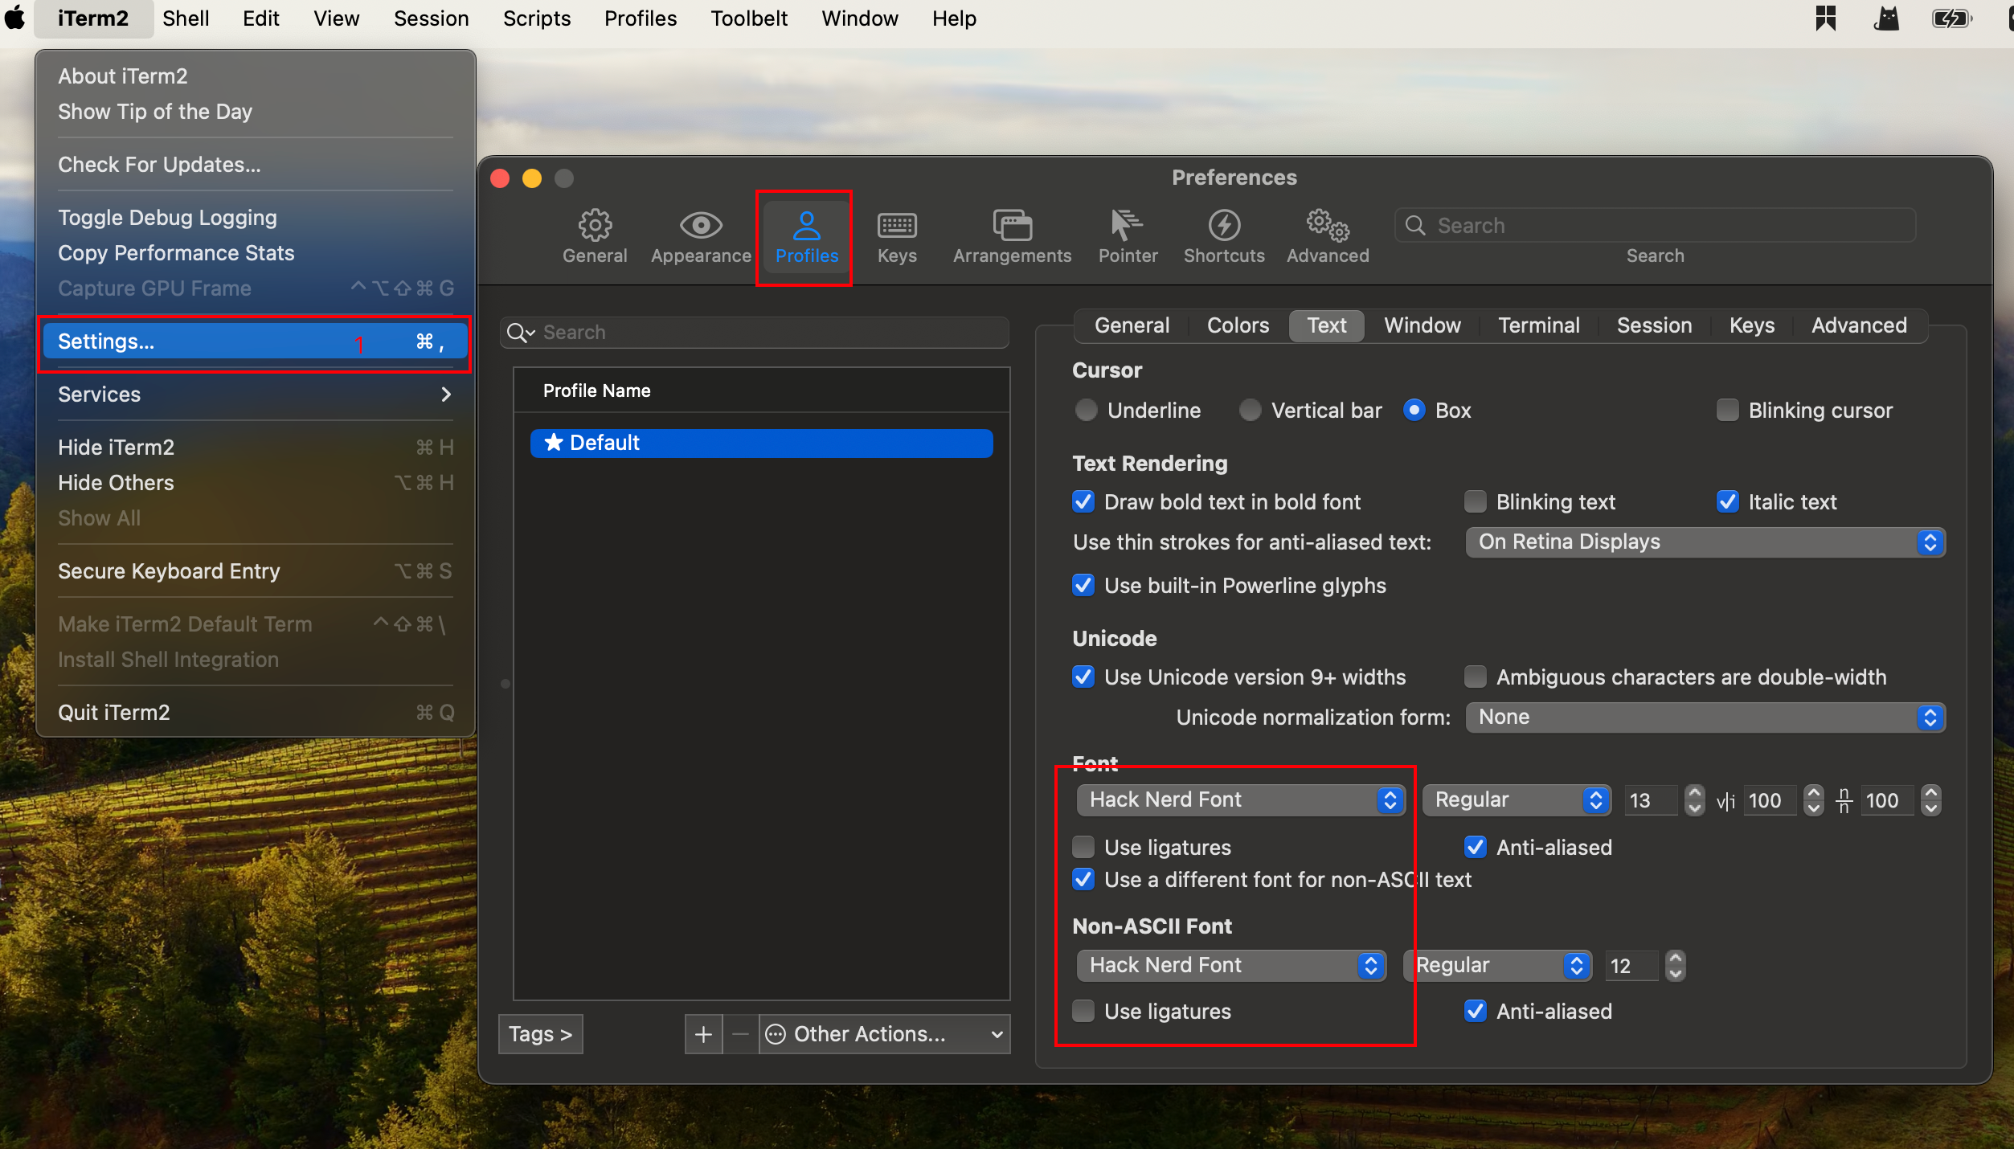Select Toggle Debug Logging menu item
2014x1149 pixels.
point(255,218)
